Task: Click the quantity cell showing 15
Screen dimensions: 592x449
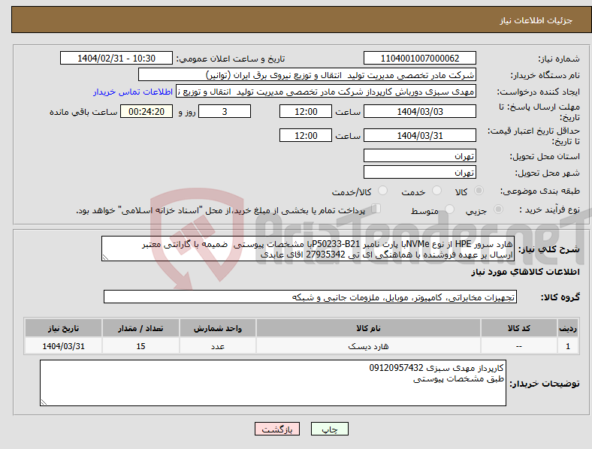Action: click(x=140, y=346)
